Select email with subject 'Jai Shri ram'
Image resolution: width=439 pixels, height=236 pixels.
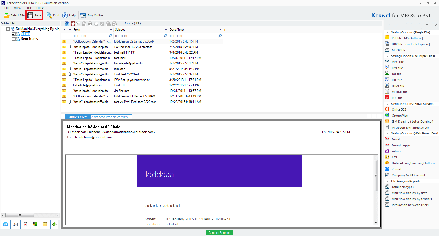coord(142,91)
